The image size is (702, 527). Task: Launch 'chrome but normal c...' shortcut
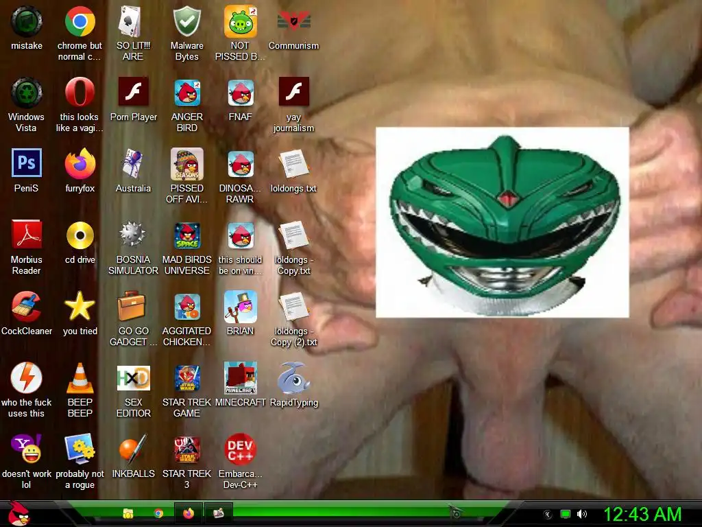click(x=80, y=21)
